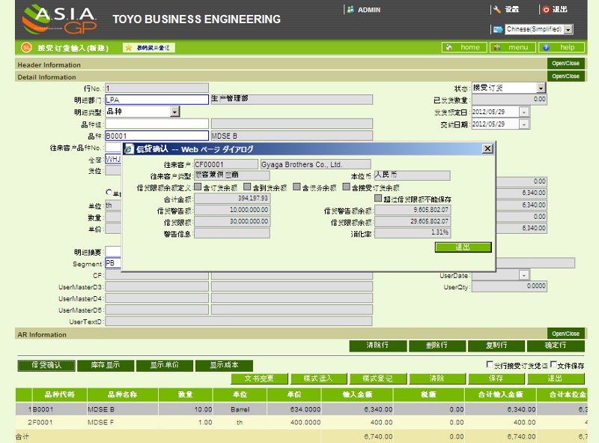Click 设置 settings link

[x=512, y=10]
